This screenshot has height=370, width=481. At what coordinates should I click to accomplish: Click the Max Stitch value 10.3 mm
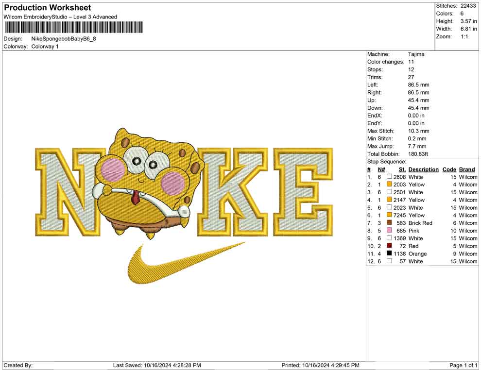tap(419, 131)
